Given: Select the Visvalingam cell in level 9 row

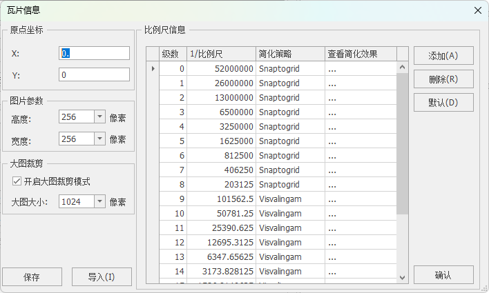Looking at the screenshot, I should [x=290, y=199].
